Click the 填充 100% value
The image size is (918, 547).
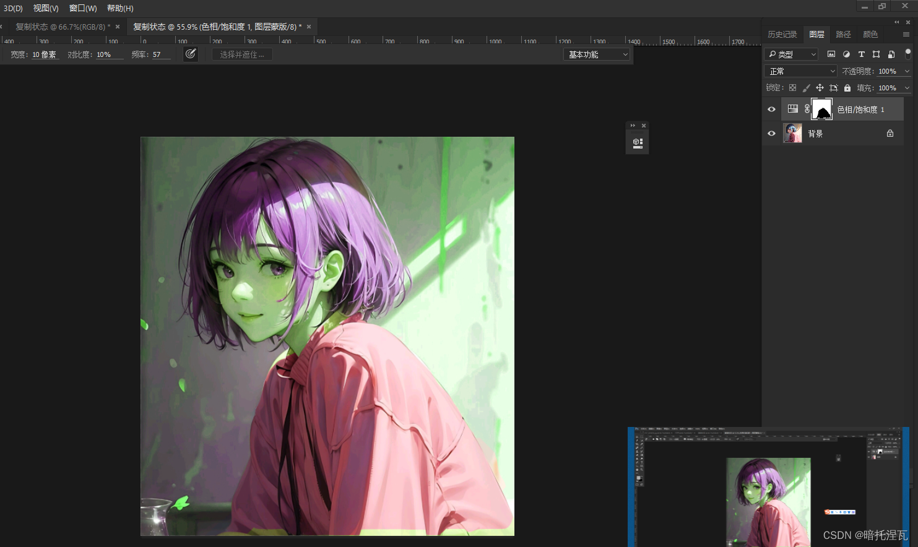coord(887,88)
